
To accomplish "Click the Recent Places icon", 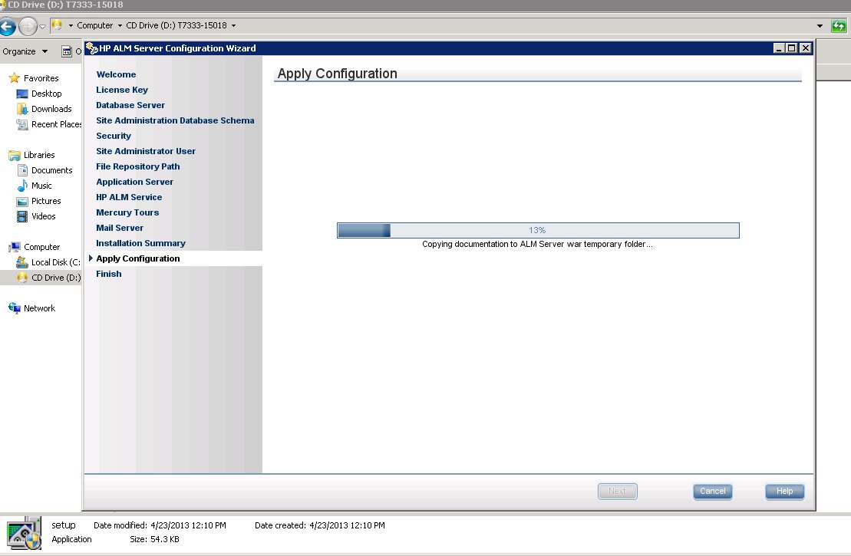I will click(22, 124).
